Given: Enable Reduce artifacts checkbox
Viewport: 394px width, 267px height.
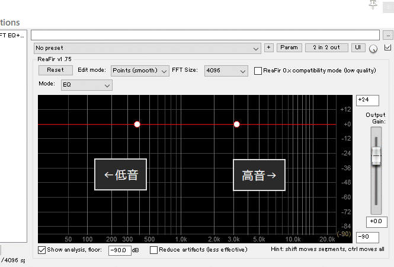Looking at the screenshot, I should 154,250.
